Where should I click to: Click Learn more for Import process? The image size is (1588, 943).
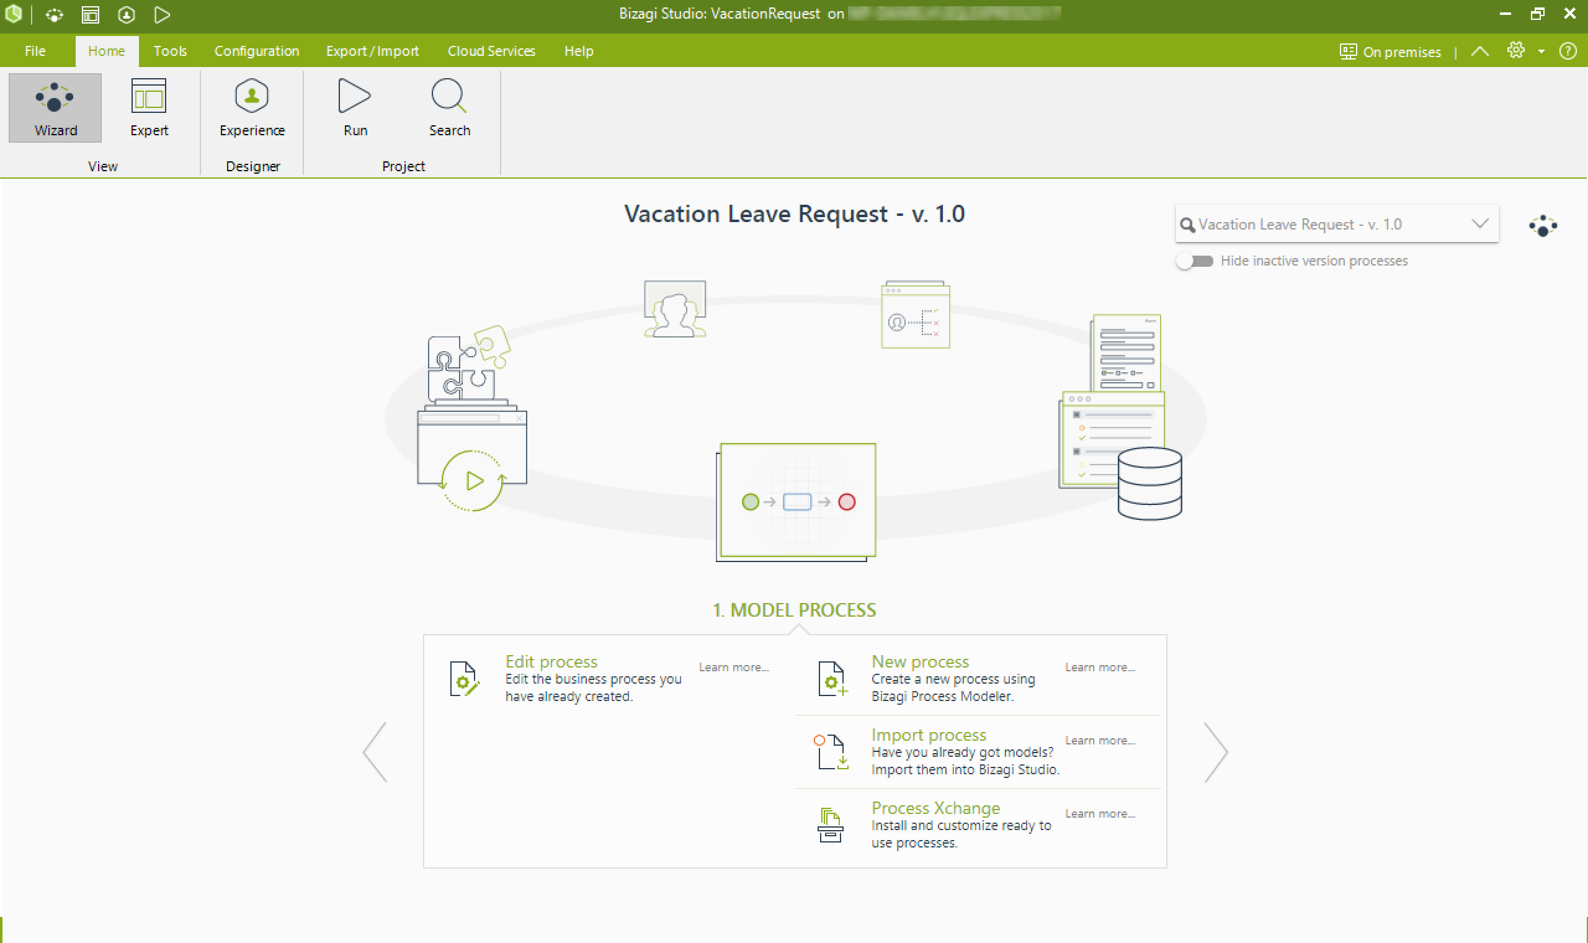1100,740
